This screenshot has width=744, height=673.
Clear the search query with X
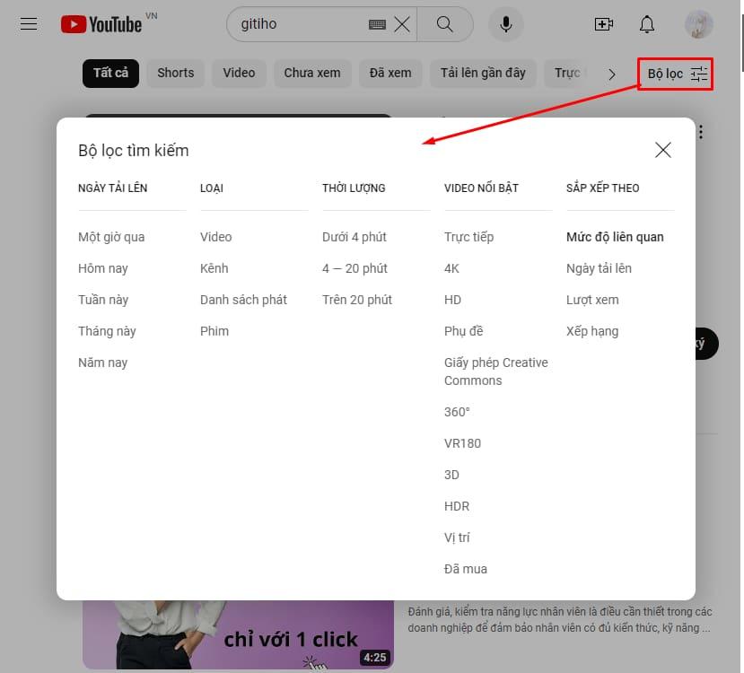click(x=402, y=24)
